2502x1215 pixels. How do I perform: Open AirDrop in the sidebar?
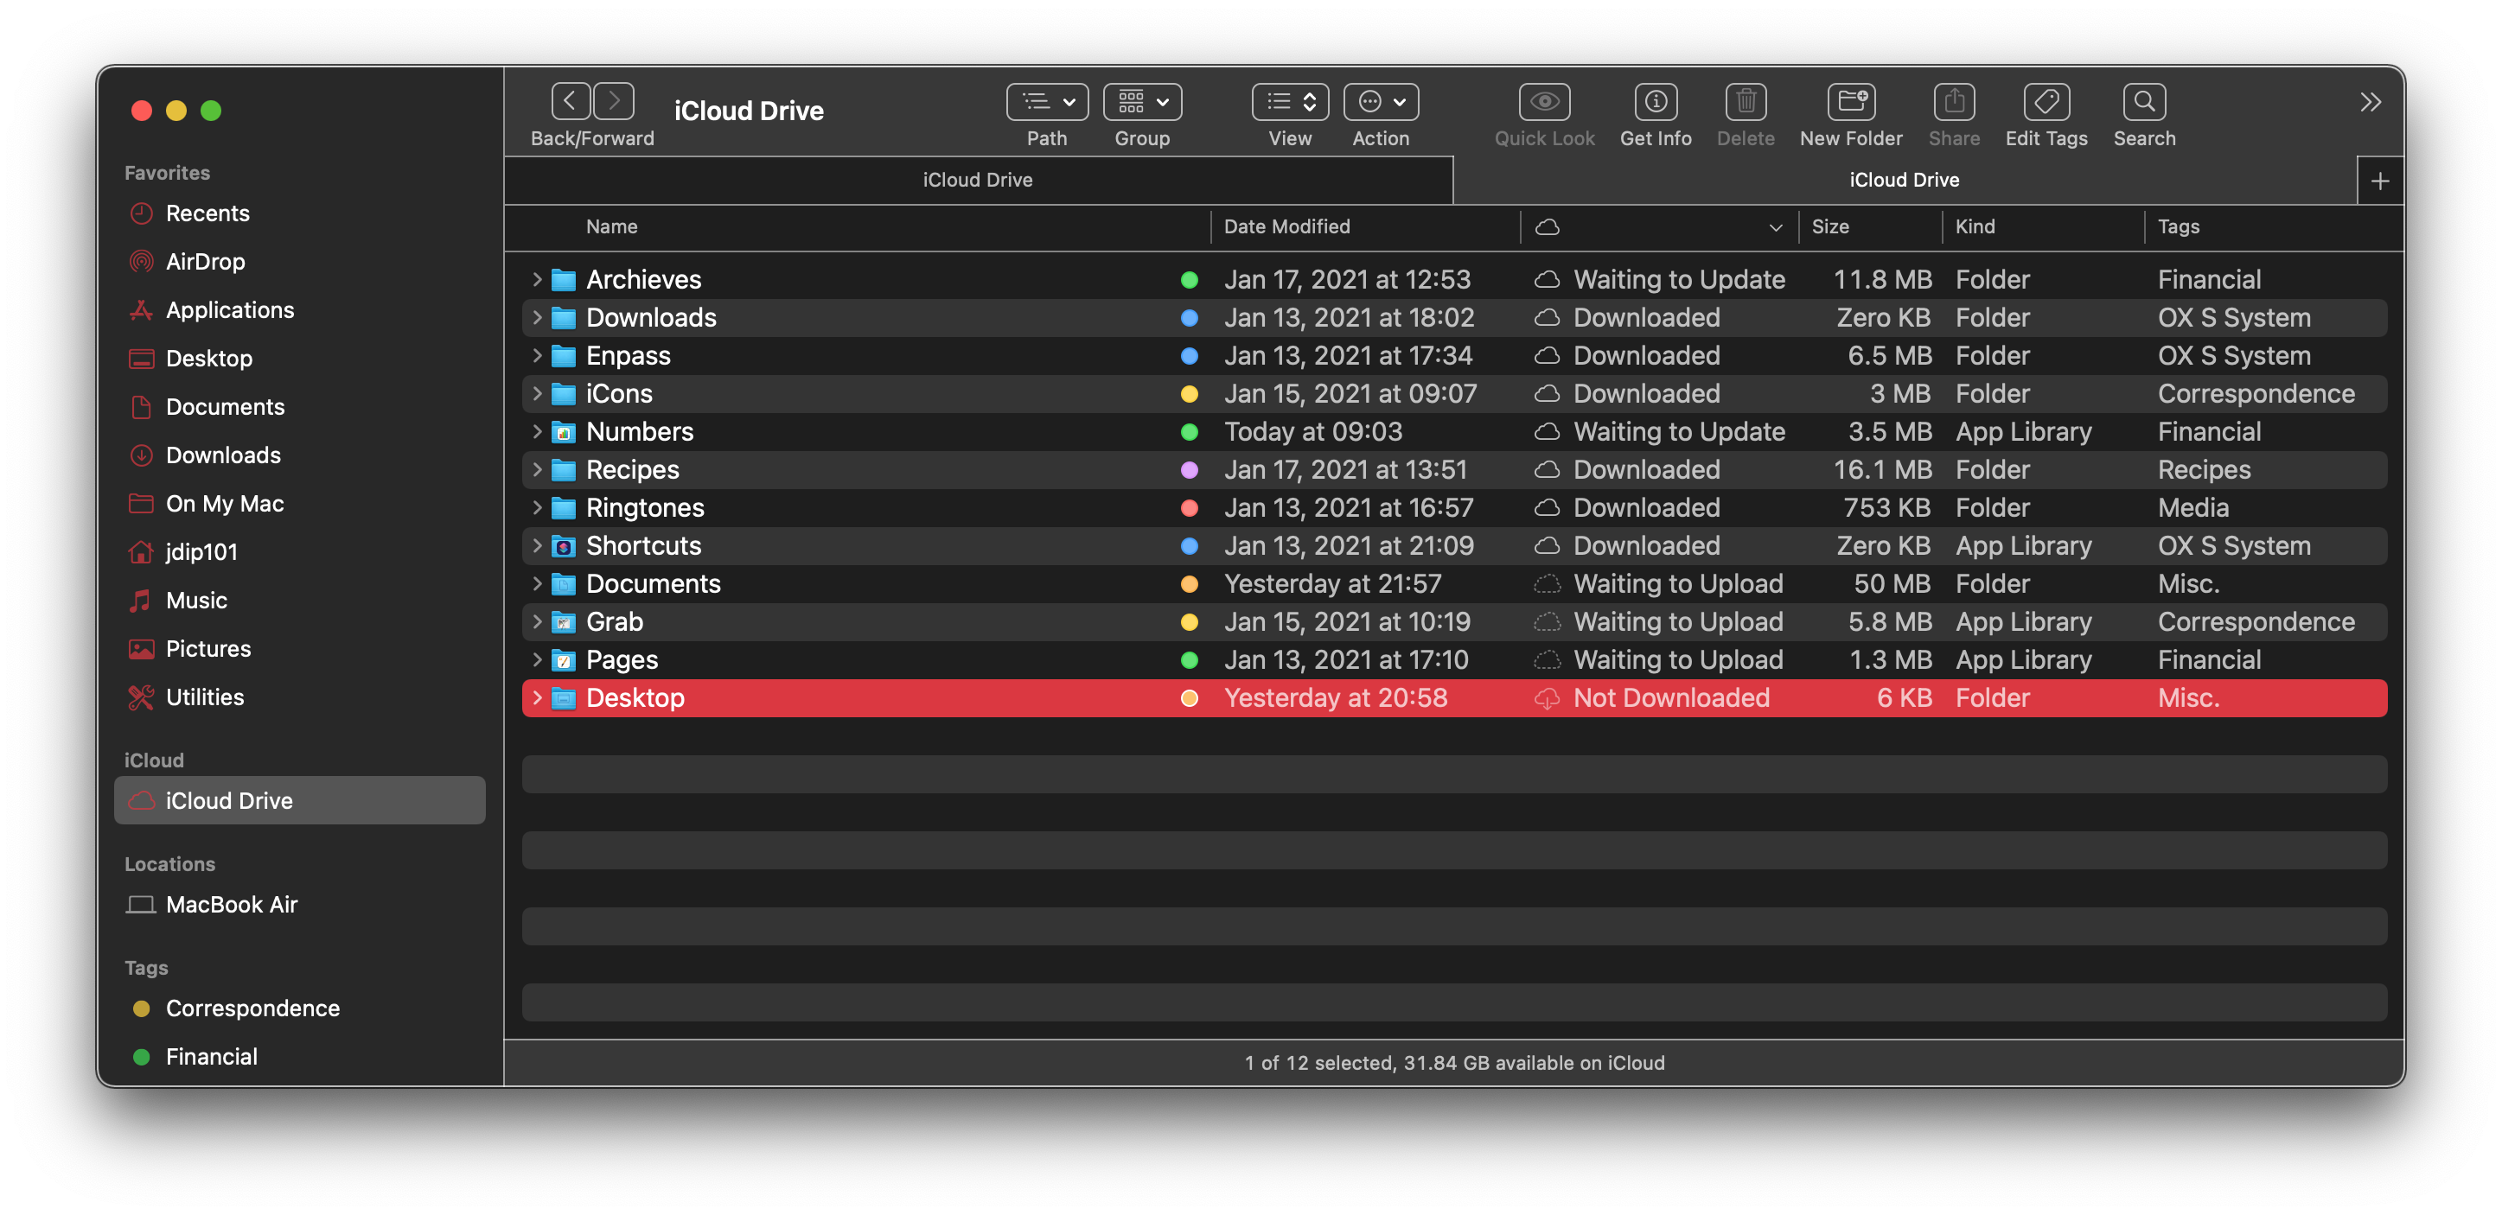coord(205,261)
